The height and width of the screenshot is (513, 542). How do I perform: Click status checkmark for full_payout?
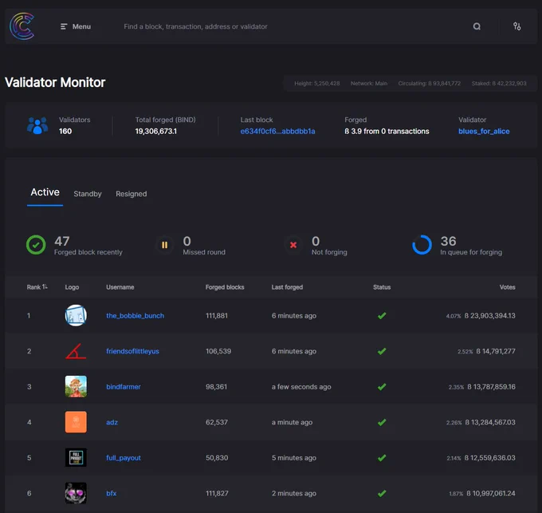(x=382, y=458)
